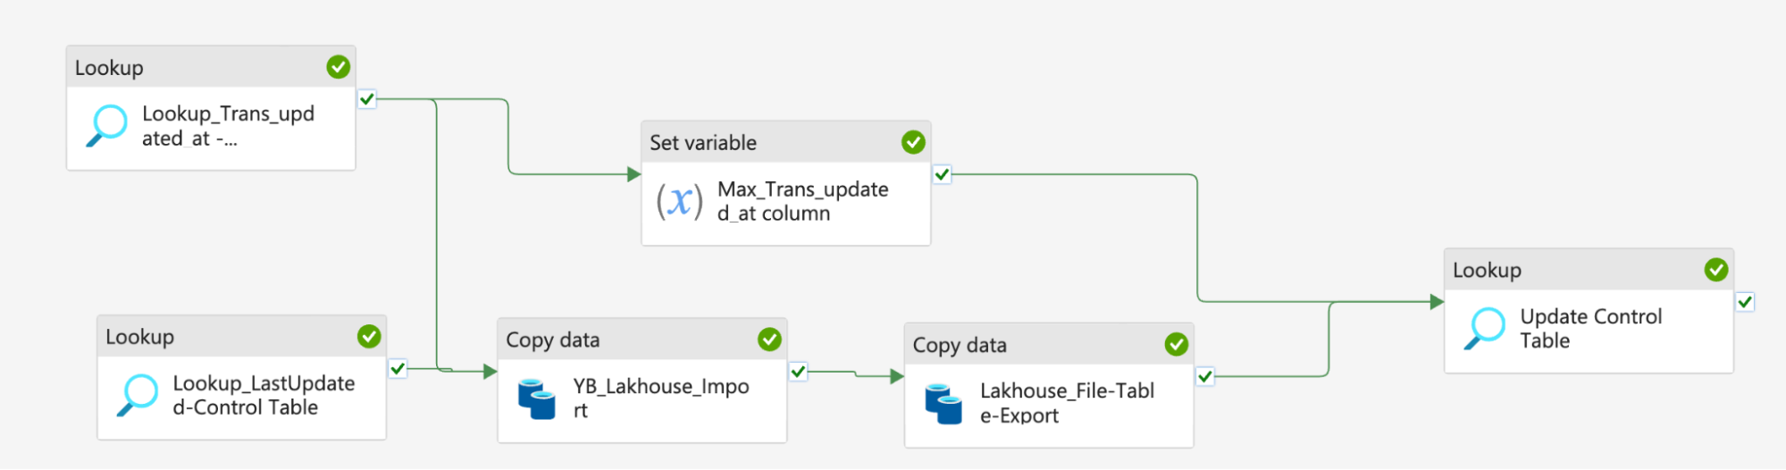1786x470 pixels.
Task: Click success output connector of YB_Lakhouse_Import
Action: pos(798,371)
